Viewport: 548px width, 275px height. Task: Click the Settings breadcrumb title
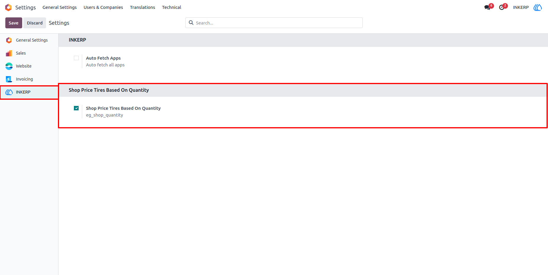(59, 23)
